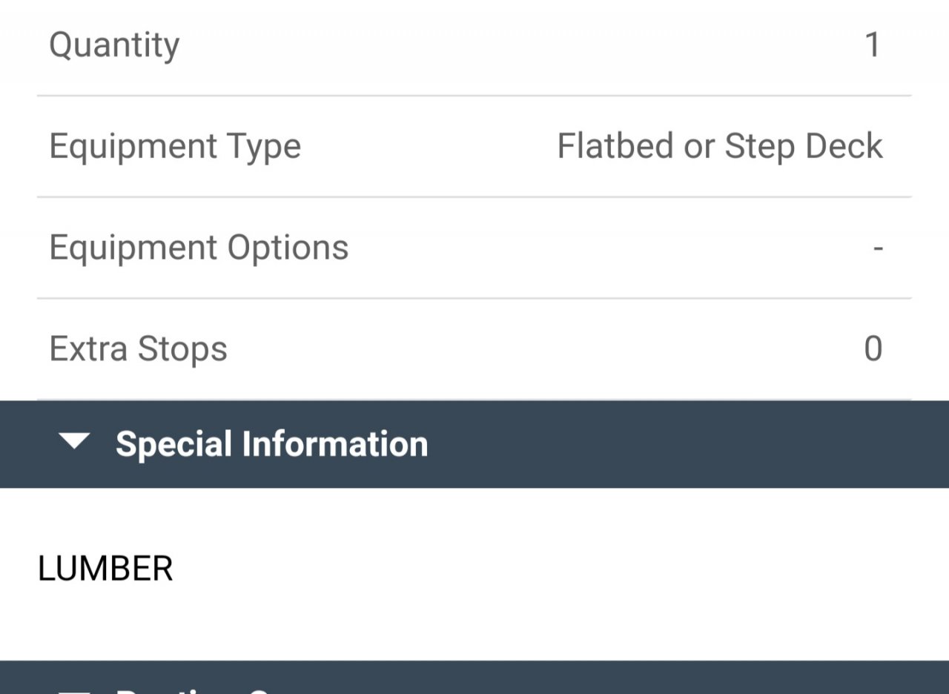Click the LUMBER special information text

point(105,569)
